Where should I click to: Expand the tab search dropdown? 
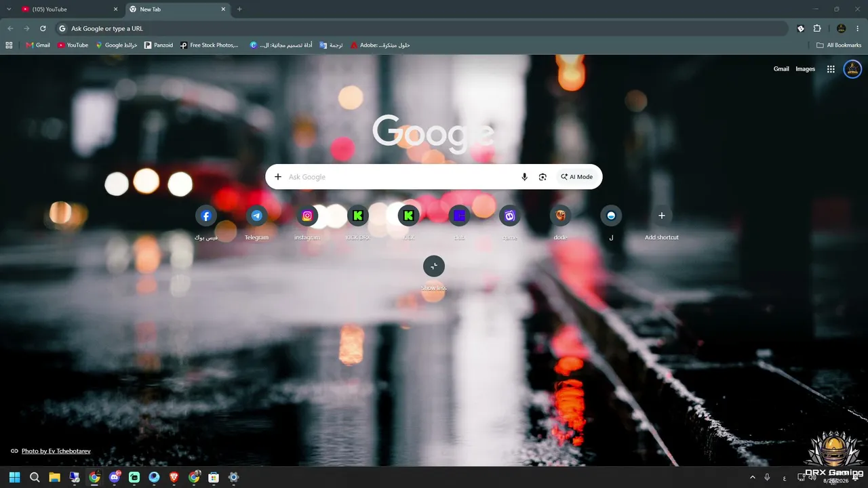point(9,9)
